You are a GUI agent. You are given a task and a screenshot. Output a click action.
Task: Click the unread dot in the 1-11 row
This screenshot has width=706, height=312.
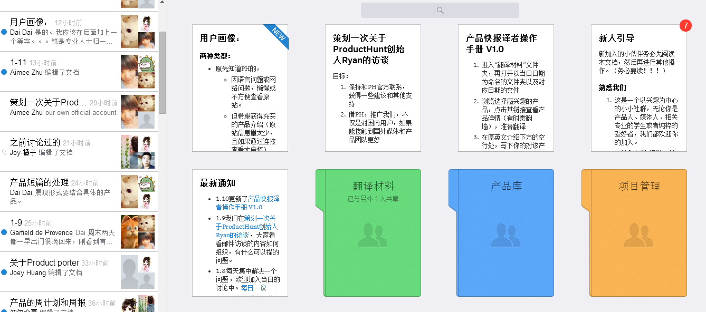pos(4,72)
